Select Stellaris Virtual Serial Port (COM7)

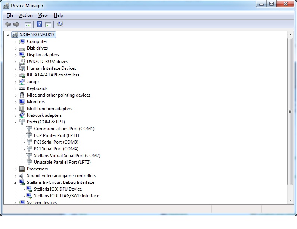click(67, 156)
